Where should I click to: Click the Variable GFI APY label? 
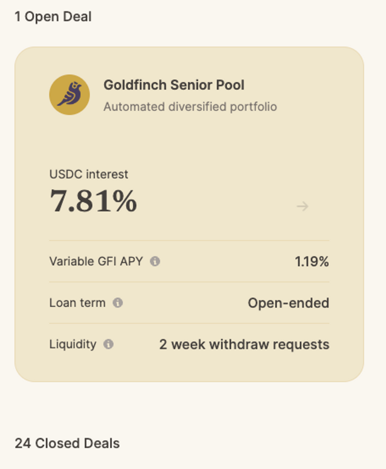click(x=96, y=261)
